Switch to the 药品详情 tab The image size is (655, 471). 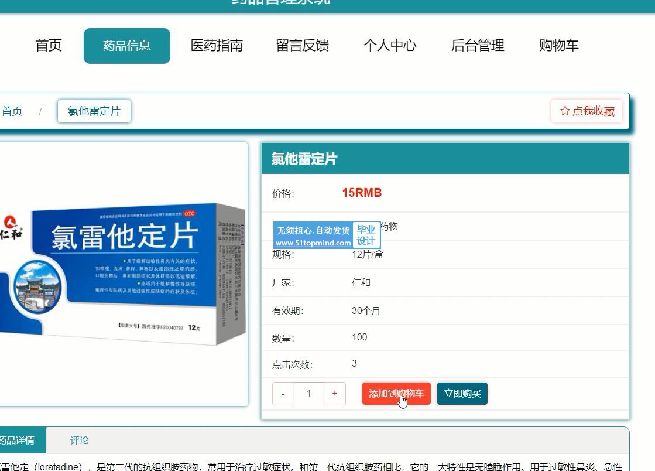coord(22,440)
